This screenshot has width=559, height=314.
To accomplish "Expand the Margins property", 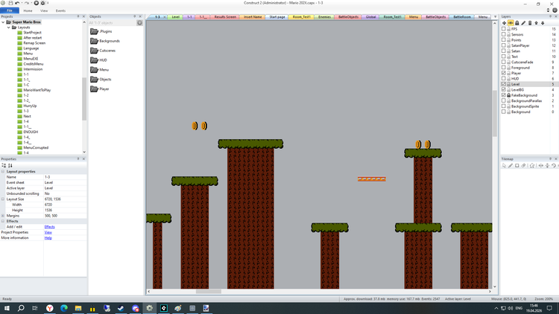I will click(x=3, y=216).
